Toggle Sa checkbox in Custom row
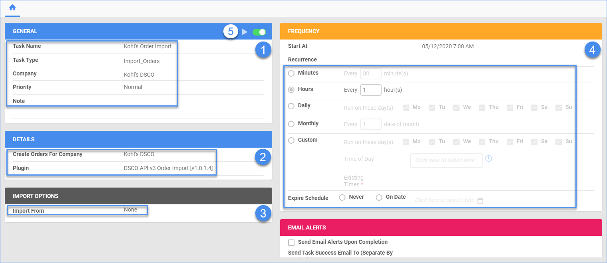 point(534,142)
